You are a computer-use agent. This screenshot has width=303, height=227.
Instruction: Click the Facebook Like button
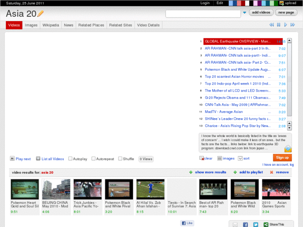pyautogui.click(x=187, y=223)
